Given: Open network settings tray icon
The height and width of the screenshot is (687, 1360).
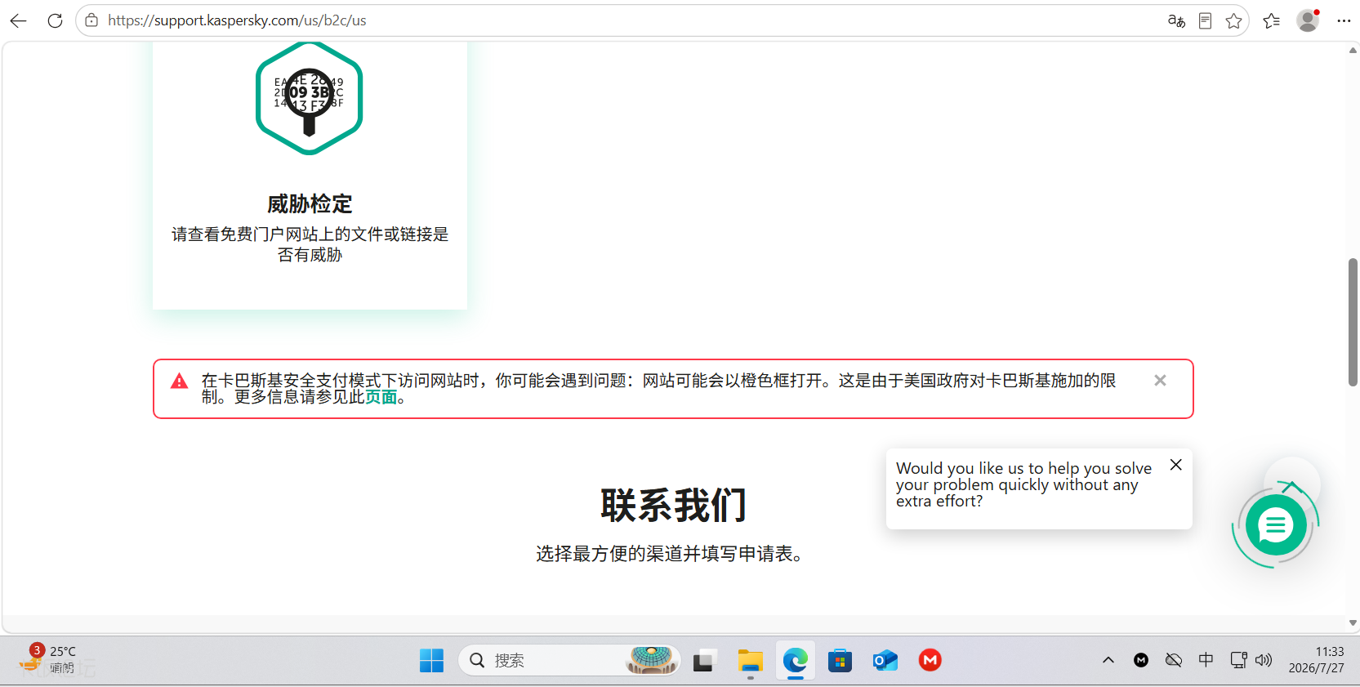Looking at the screenshot, I should (x=1238, y=660).
